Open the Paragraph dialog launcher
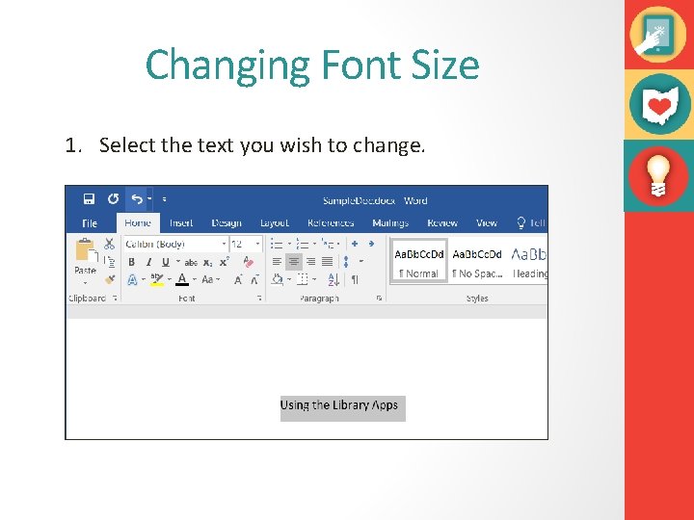This screenshot has width=694, height=520. [380, 299]
